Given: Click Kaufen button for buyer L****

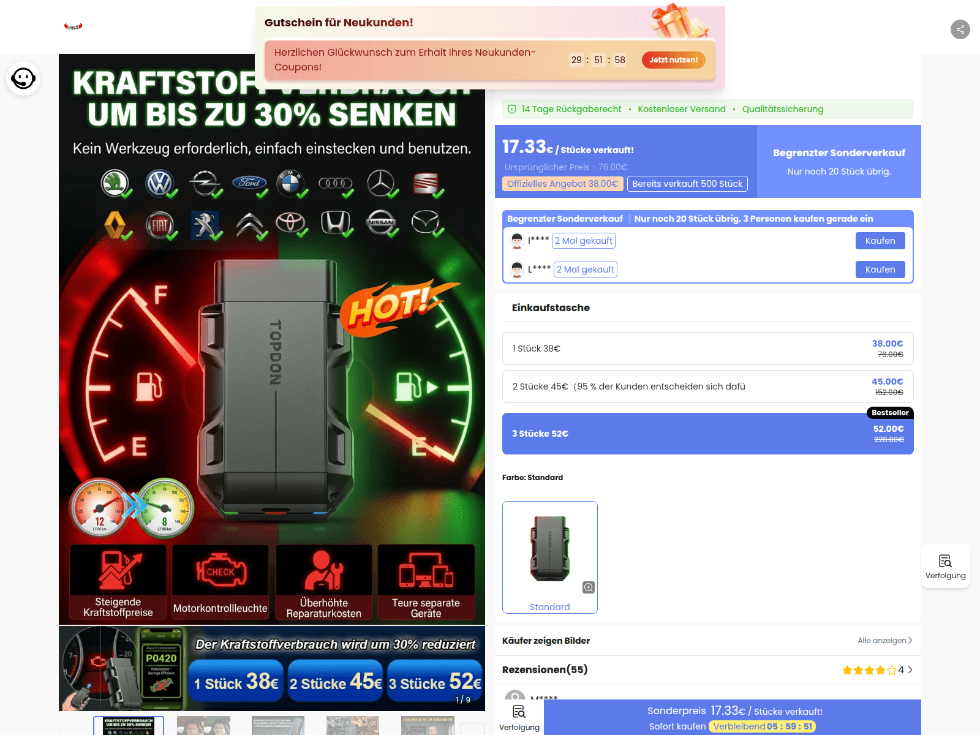Looking at the screenshot, I should coord(880,269).
